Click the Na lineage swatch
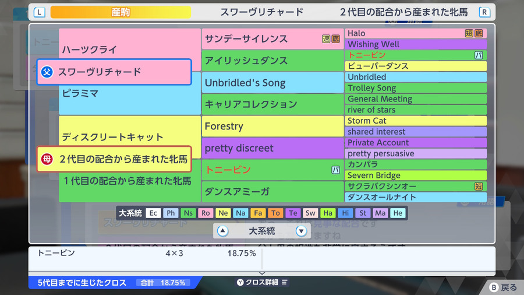The image size is (524, 295). click(x=240, y=213)
